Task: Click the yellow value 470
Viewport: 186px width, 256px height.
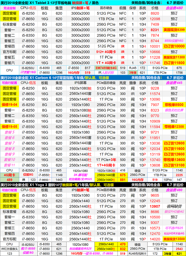Action: click(x=123, y=244)
